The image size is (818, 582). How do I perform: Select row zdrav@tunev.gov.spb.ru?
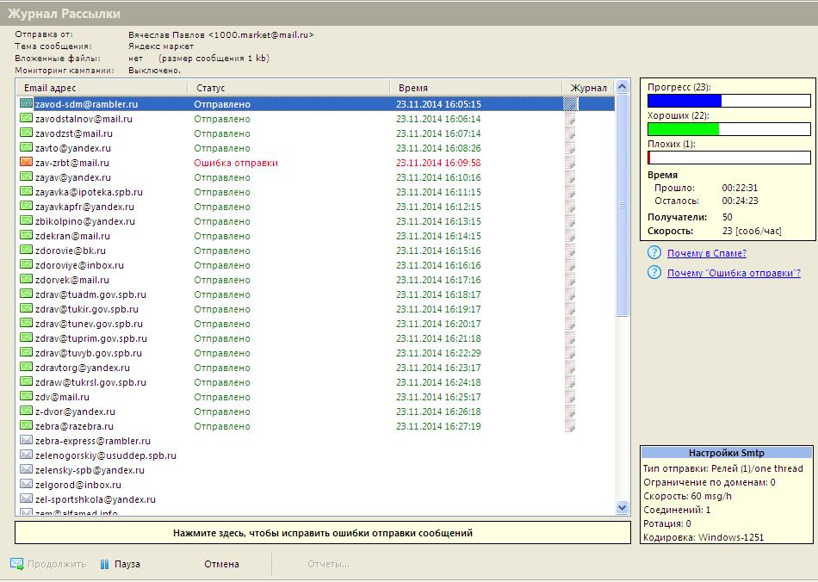pyautogui.click(x=316, y=324)
